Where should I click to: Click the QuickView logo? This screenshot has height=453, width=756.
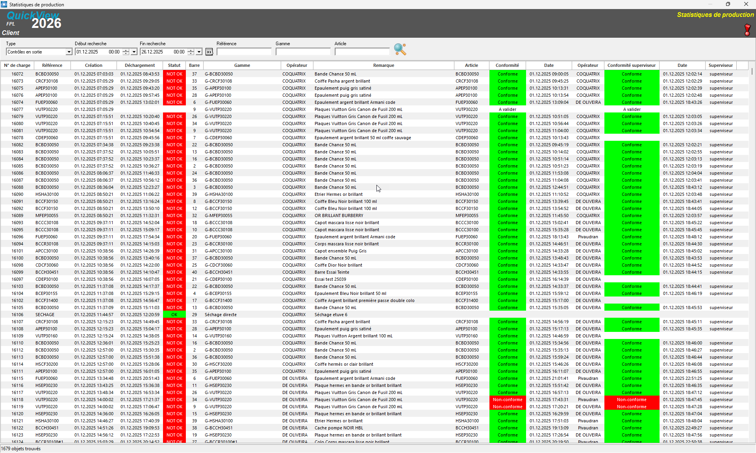click(33, 16)
